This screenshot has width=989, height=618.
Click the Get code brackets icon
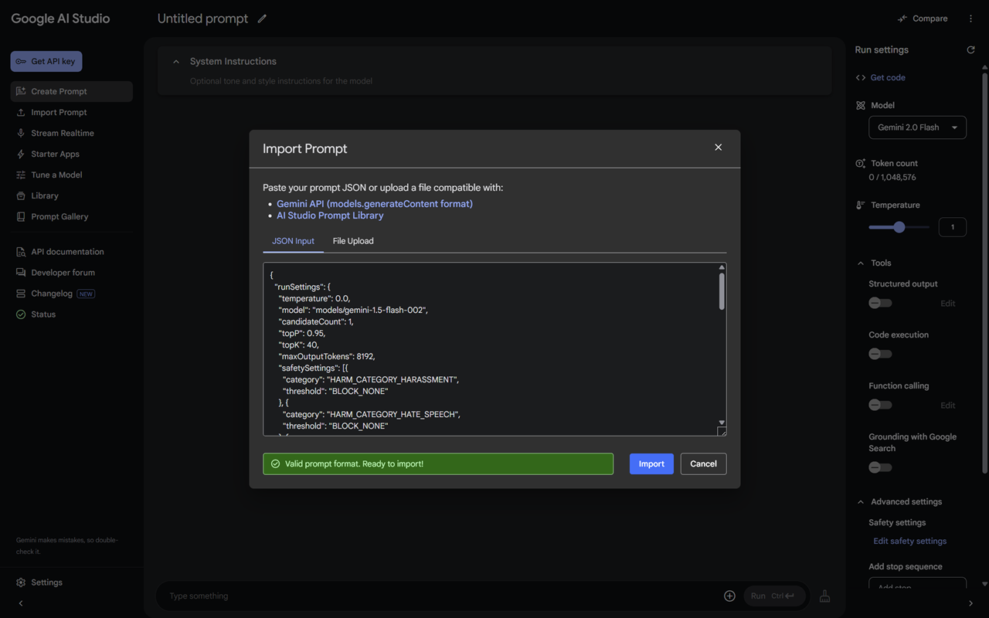click(x=861, y=77)
